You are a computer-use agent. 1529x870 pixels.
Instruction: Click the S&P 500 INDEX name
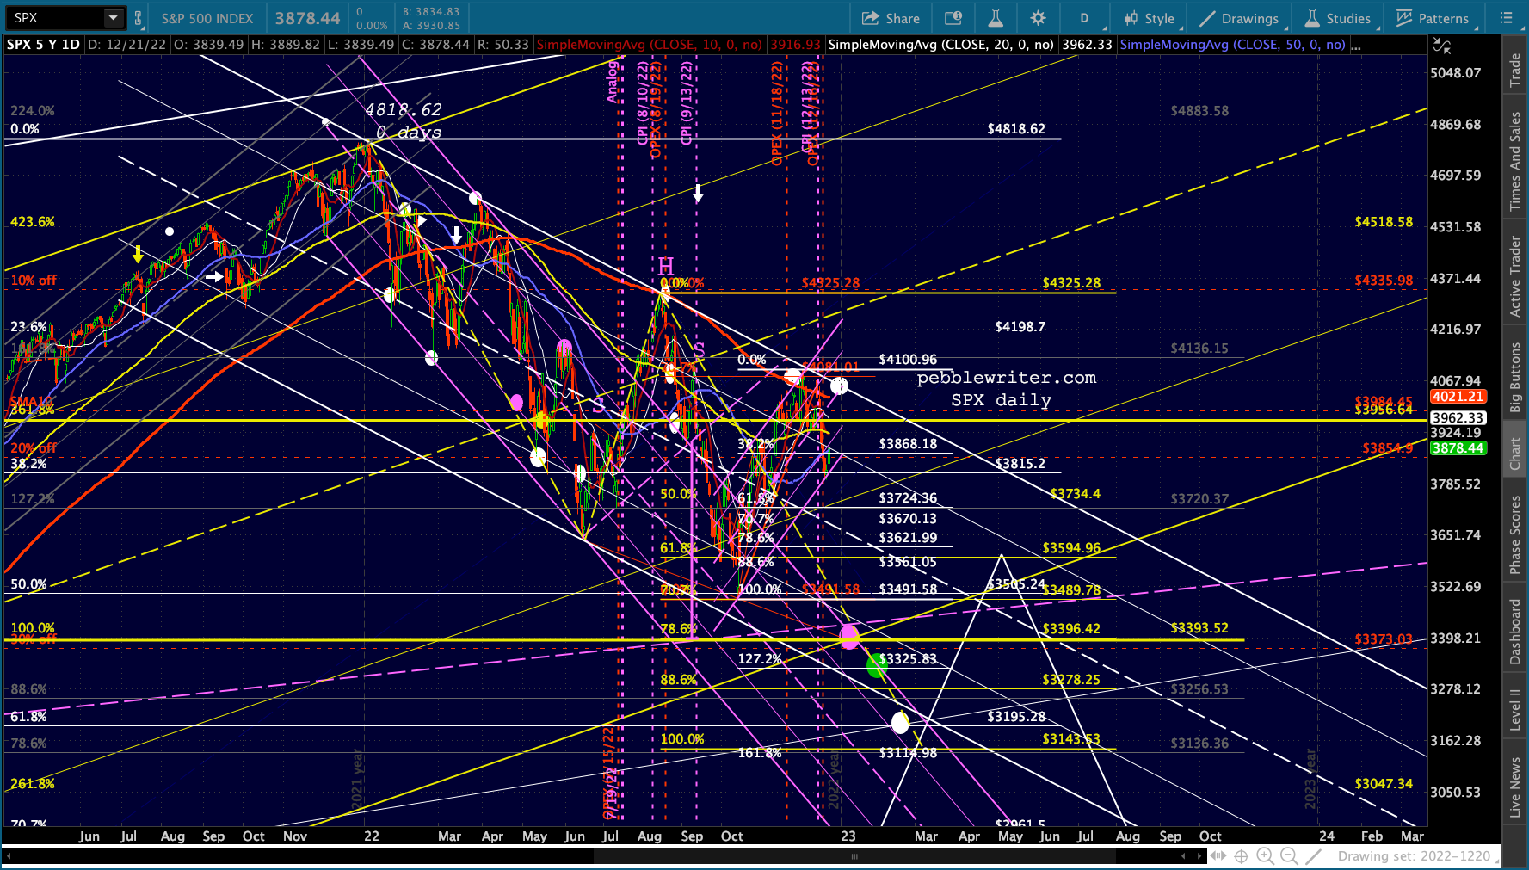[x=207, y=18]
